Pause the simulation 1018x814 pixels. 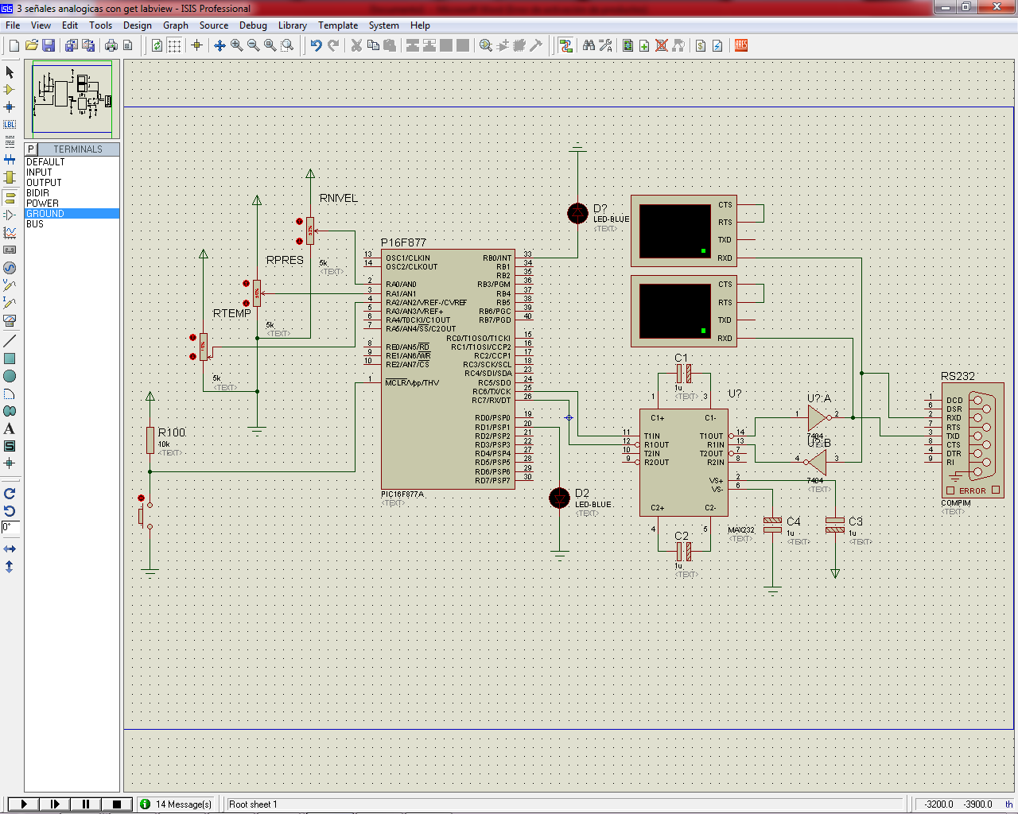click(x=85, y=804)
